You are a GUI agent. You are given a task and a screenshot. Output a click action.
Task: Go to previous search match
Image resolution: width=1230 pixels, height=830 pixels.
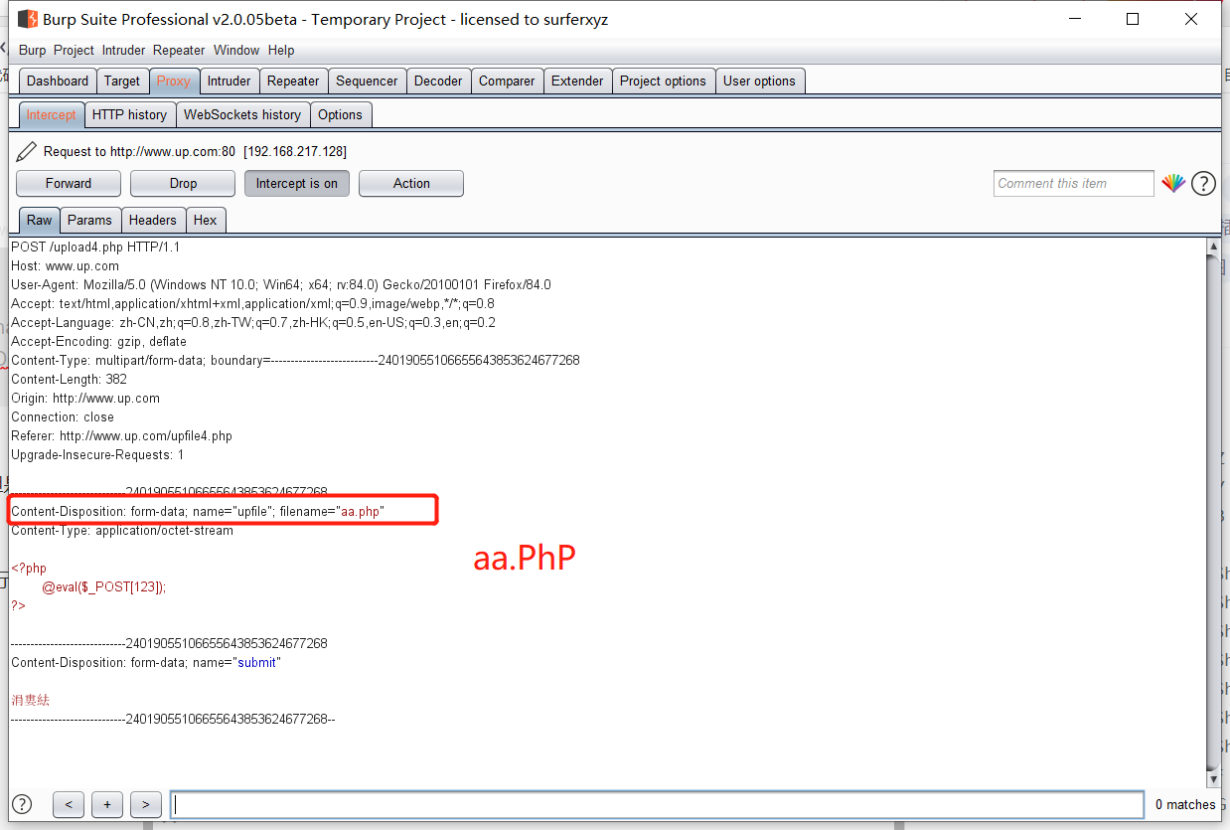click(69, 804)
